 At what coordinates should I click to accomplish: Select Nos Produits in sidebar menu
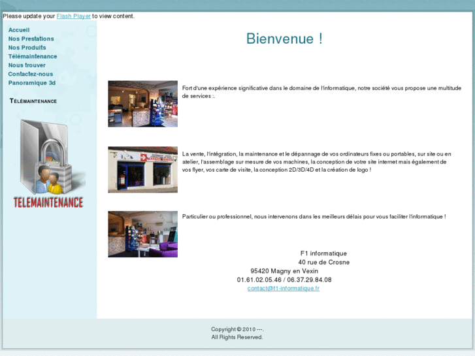click(x=27, y=48)
